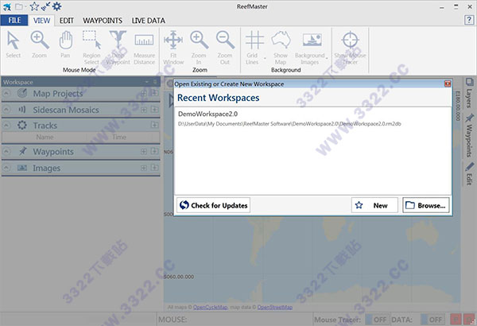
Task: Choose the Pan hand tool
Action: pos(65,45)
